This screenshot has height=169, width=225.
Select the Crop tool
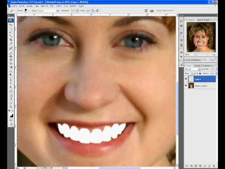pyautogui.click(x=11, y=39)
